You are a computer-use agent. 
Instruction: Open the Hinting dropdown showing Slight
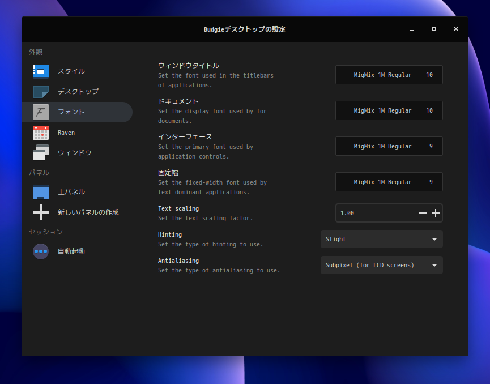(382, 239)
